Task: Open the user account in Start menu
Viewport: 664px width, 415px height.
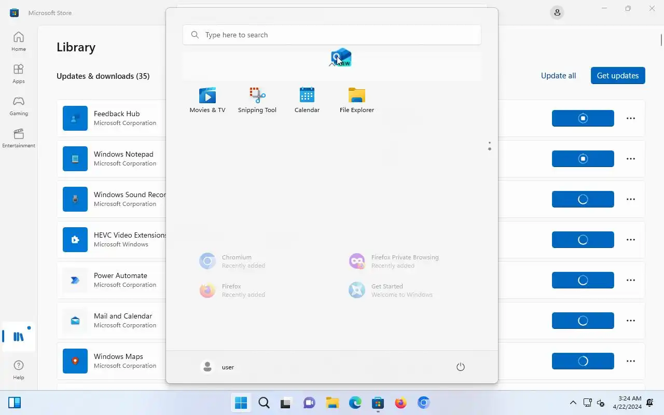Action: (x=217, y=367)
